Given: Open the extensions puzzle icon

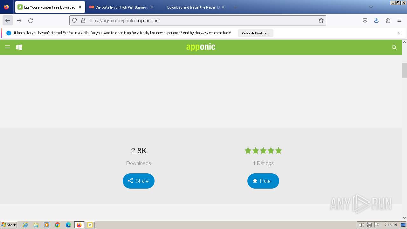Looking at the screenshot, I should tap(388, 20).
